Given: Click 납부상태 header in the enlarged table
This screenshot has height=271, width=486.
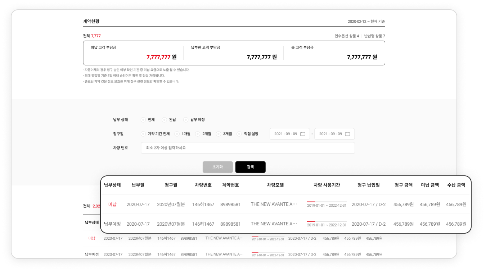Looking at the screenshot, I should 112,185.
